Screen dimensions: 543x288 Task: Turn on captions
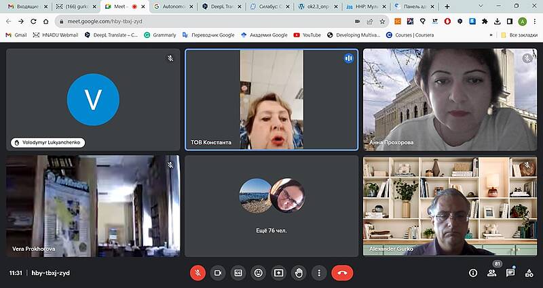pyautogui.click(x=238, y=272)
